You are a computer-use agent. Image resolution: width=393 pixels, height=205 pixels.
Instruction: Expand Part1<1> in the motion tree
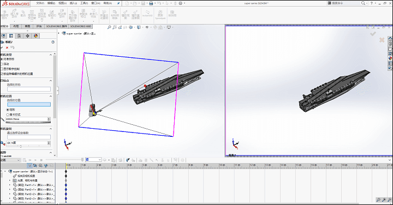click(10, 185)
